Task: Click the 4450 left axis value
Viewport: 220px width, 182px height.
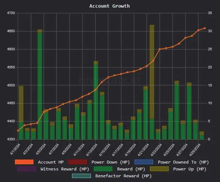Action: [11, 103]
